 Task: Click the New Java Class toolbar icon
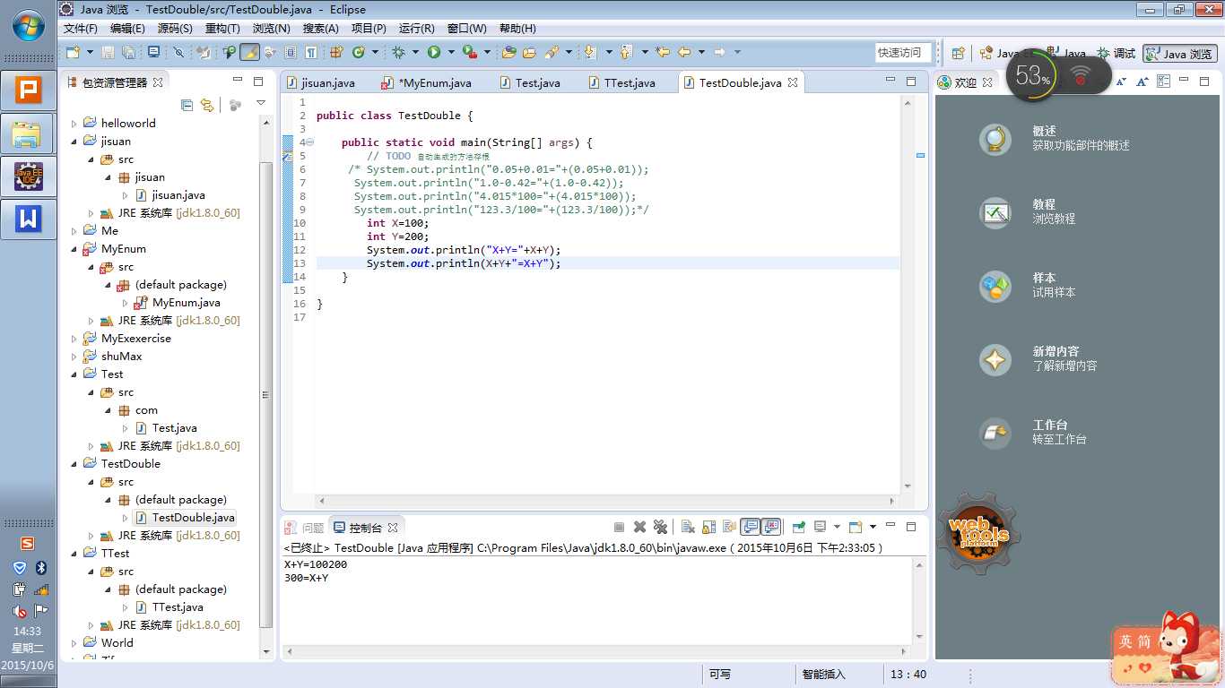359,52
